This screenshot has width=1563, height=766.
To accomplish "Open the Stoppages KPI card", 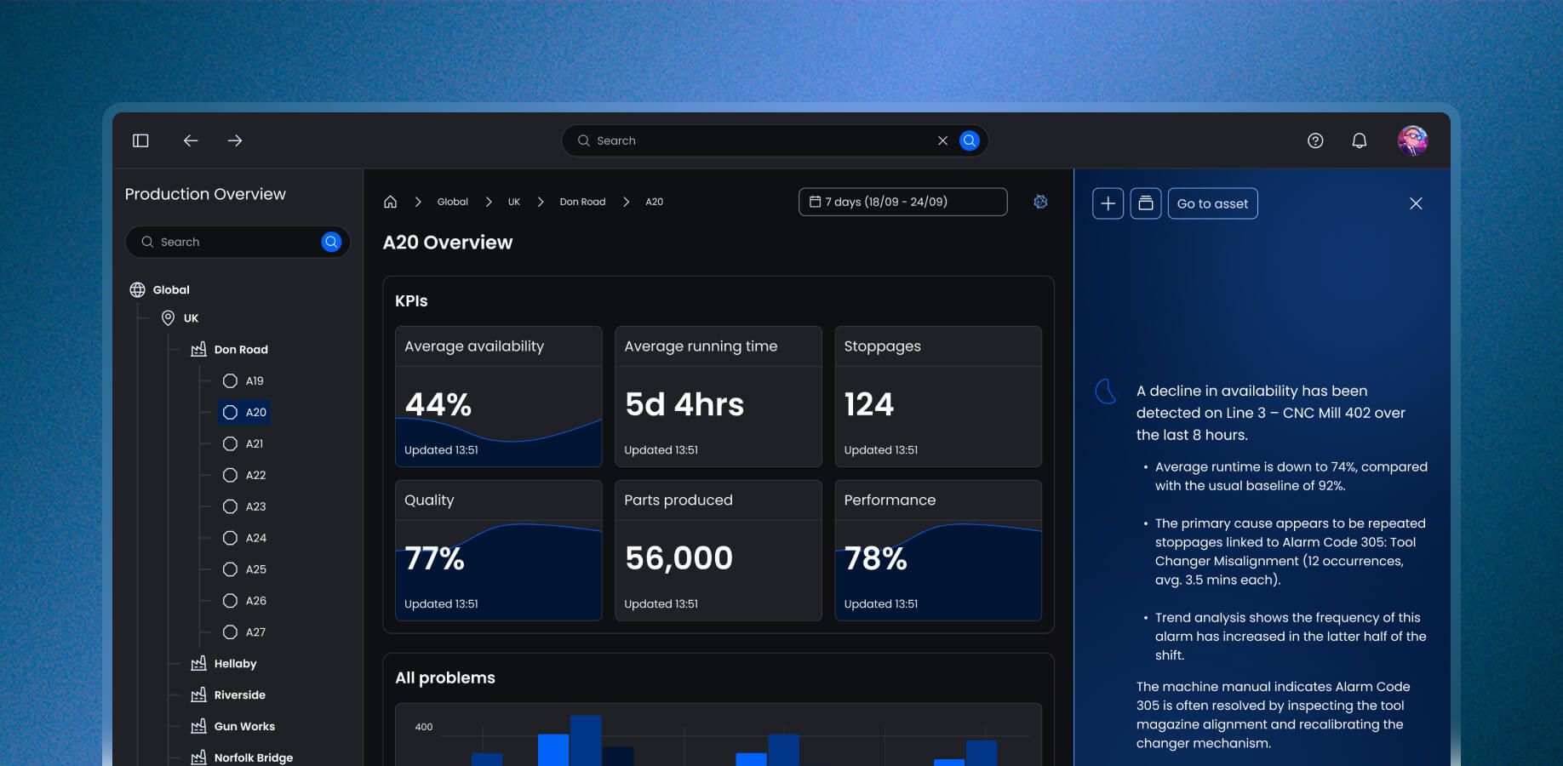I will tap(938, 397).
